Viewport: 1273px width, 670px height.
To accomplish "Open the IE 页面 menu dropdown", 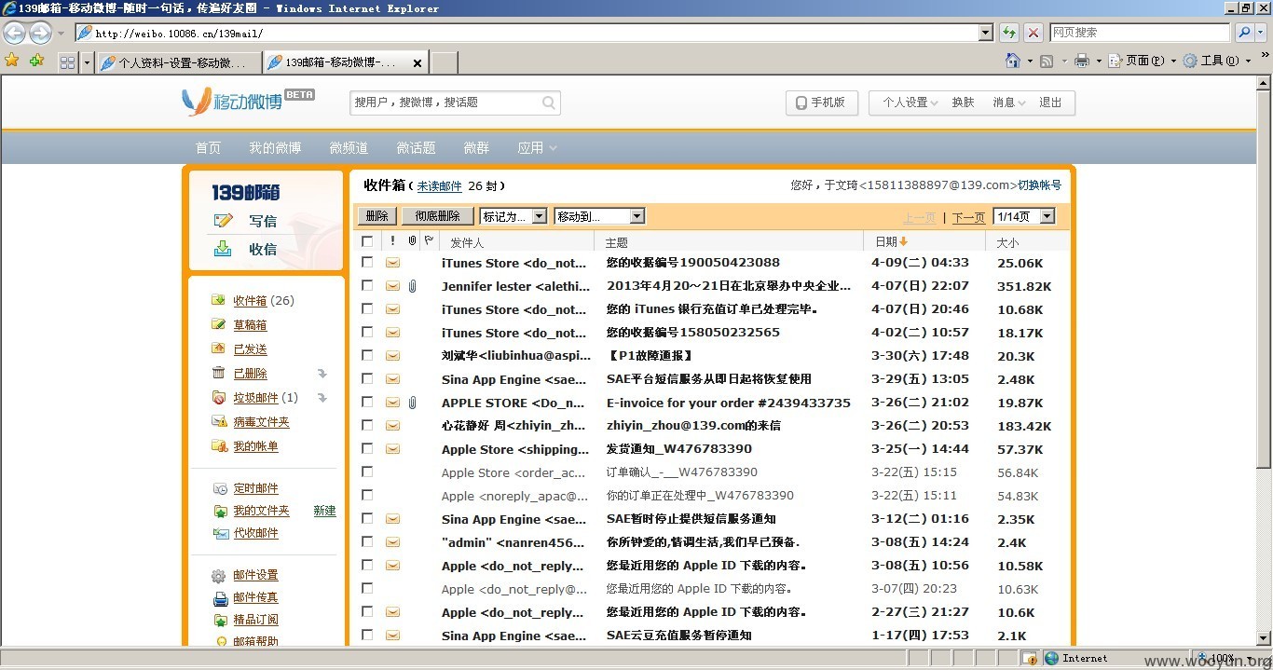I will coord(1143,61).
